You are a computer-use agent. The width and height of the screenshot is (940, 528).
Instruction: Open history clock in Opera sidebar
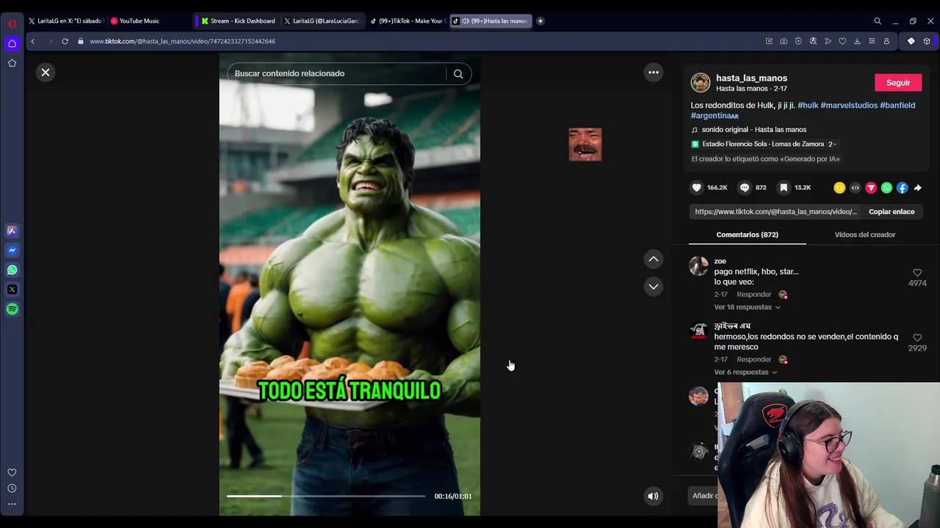12,488
